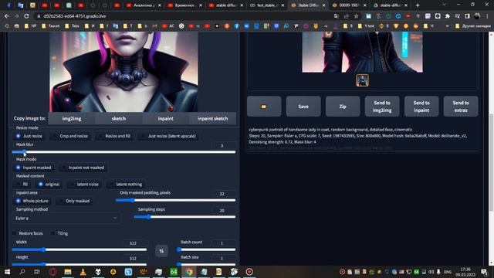Copy image to the img2img tab

[72, 118]
